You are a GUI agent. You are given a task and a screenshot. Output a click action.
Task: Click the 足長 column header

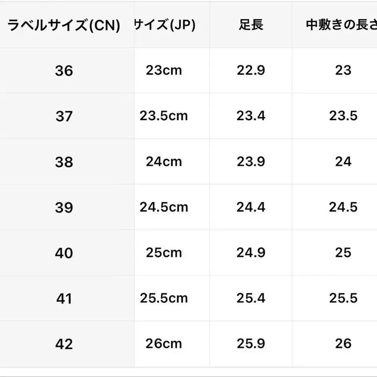click(x=250, y=25)
